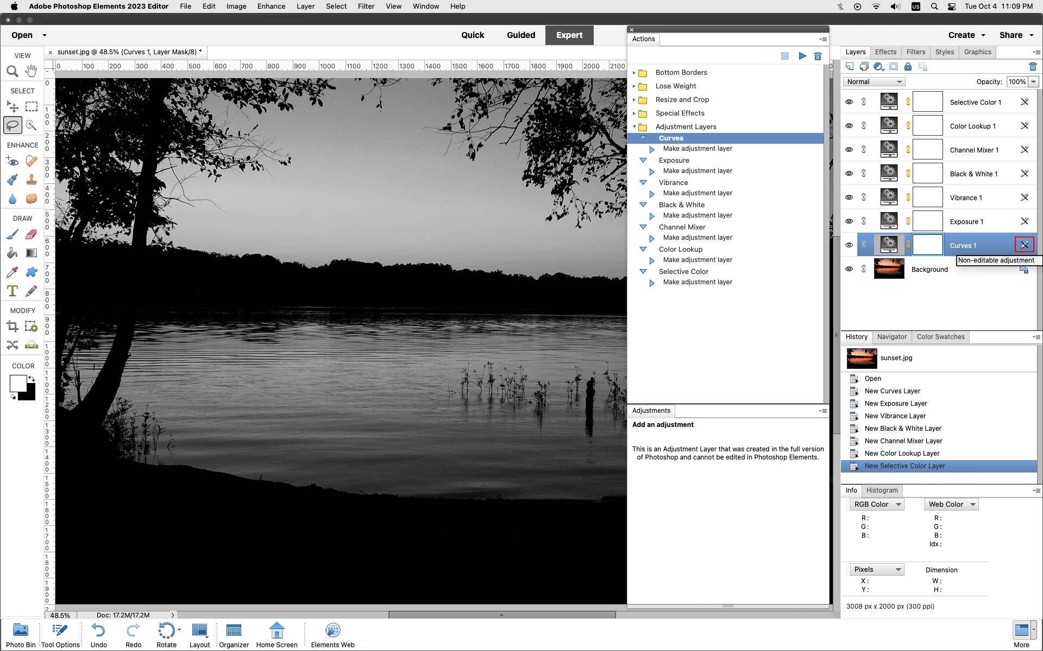1043x651 pixels.
Task: Switch to the Effects tab
Action: coord(885,52)
